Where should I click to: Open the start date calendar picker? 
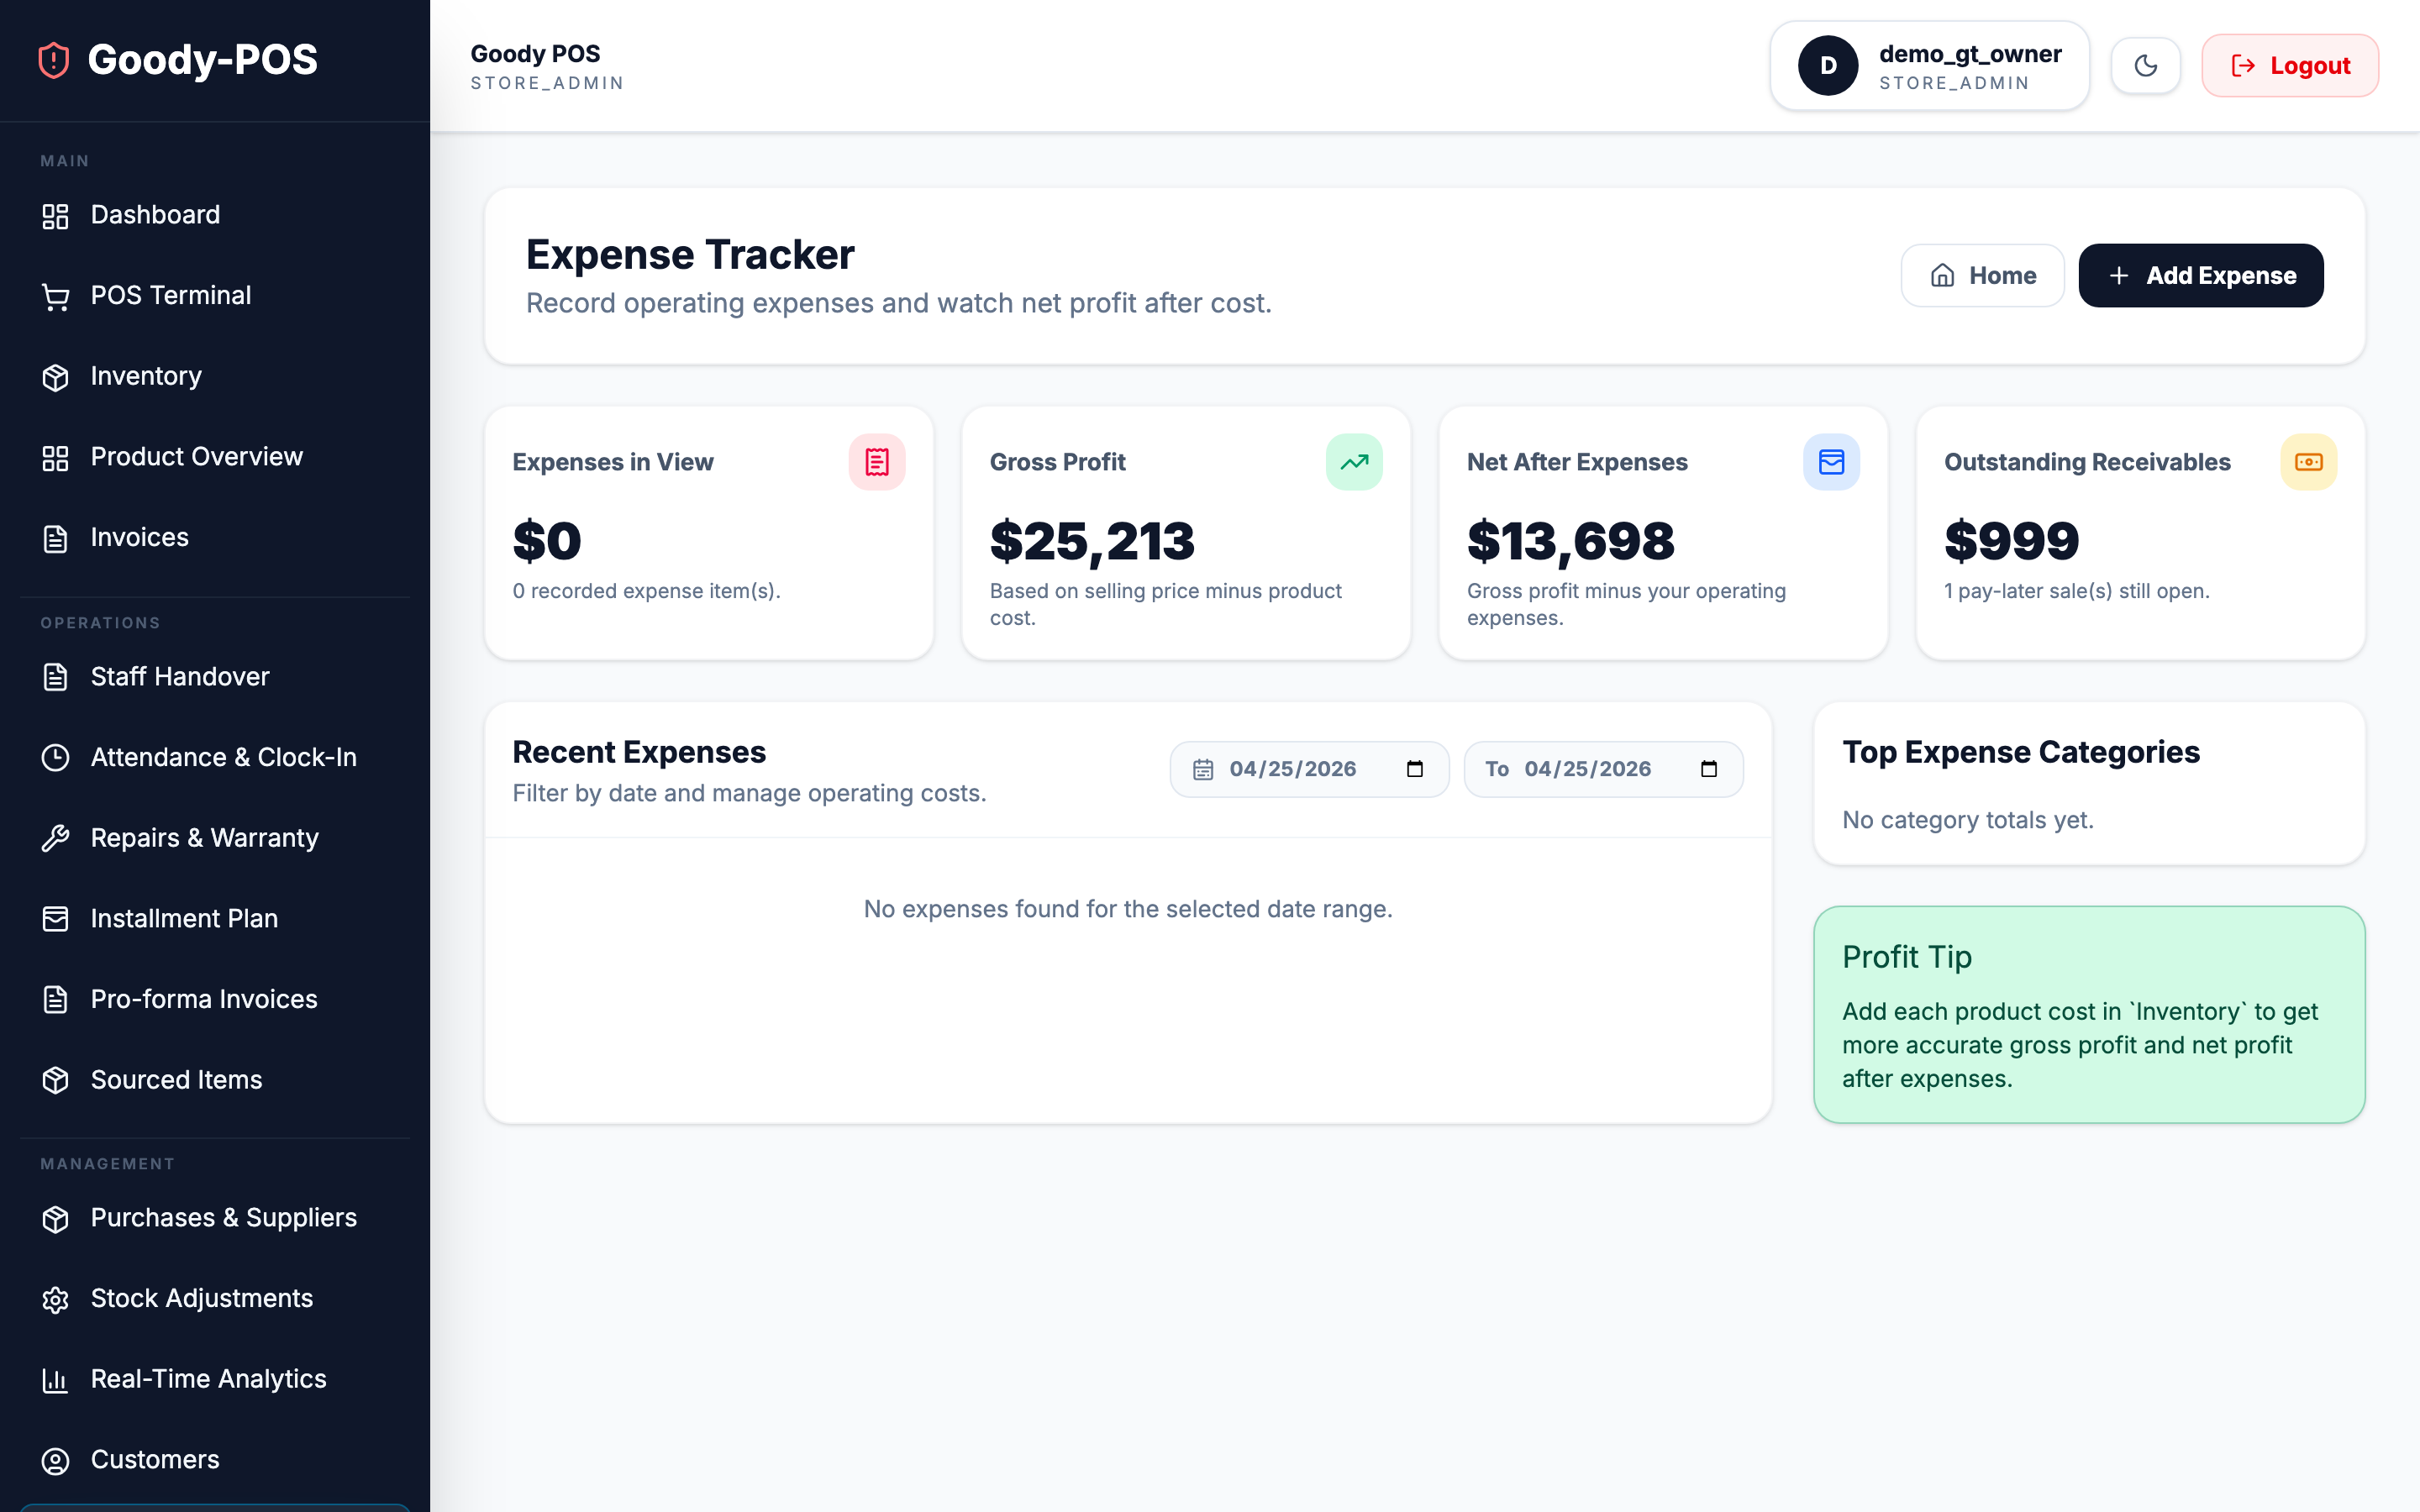1413,769
